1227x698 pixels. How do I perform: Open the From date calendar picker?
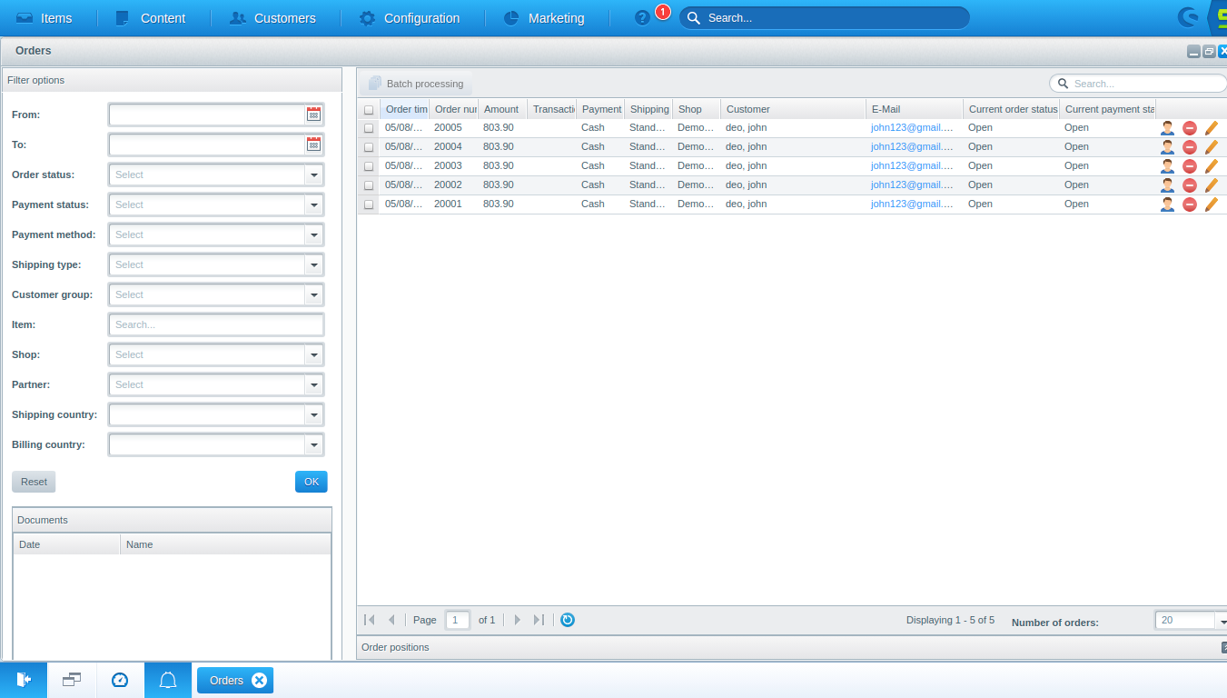[313, 115]
